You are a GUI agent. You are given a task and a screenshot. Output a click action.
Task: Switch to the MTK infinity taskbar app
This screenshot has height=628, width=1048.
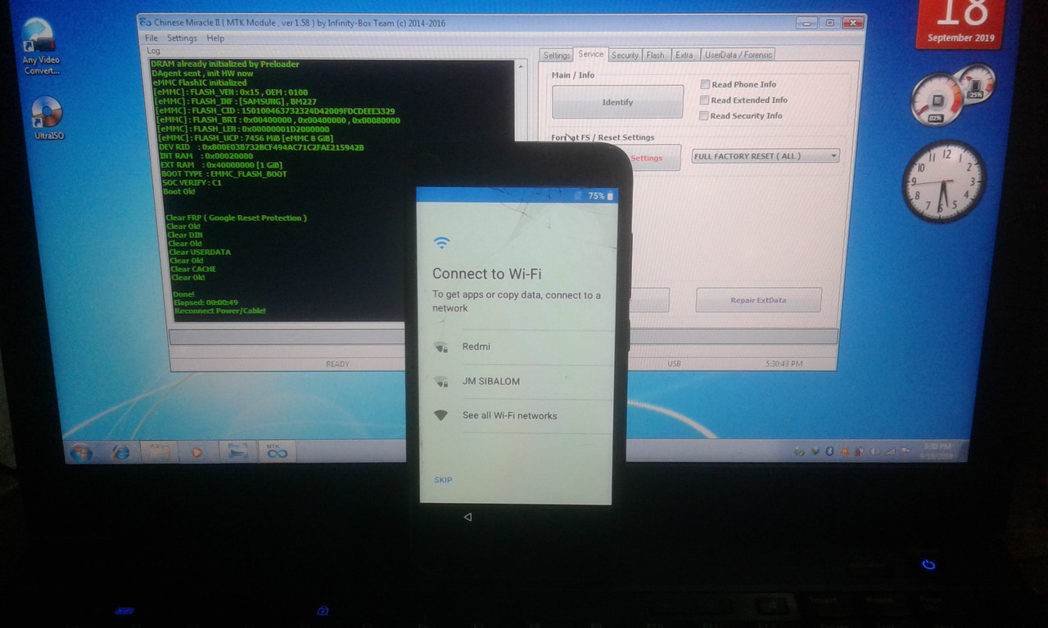point(277,451)
